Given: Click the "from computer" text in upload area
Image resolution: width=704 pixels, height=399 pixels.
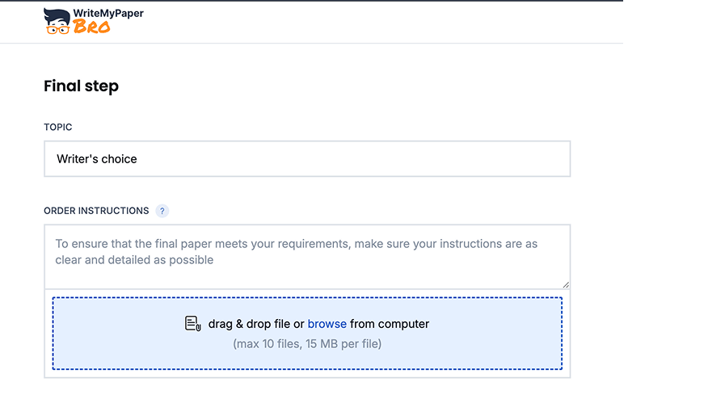Looking at the screenshot, I should point(390,324).
